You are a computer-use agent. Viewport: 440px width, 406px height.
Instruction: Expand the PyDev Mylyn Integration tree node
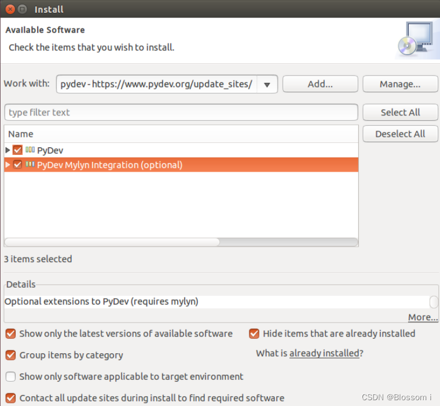pyautogui.click(x=8, y=165)
